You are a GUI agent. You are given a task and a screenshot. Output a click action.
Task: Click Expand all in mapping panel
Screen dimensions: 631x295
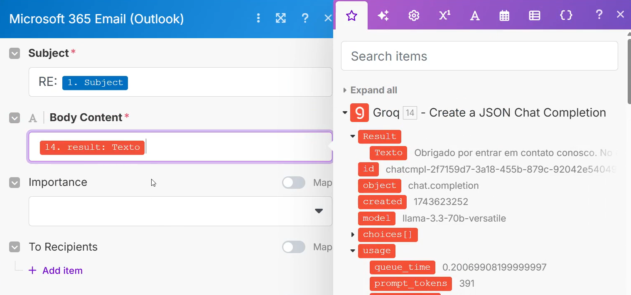(x=373, y=90)
